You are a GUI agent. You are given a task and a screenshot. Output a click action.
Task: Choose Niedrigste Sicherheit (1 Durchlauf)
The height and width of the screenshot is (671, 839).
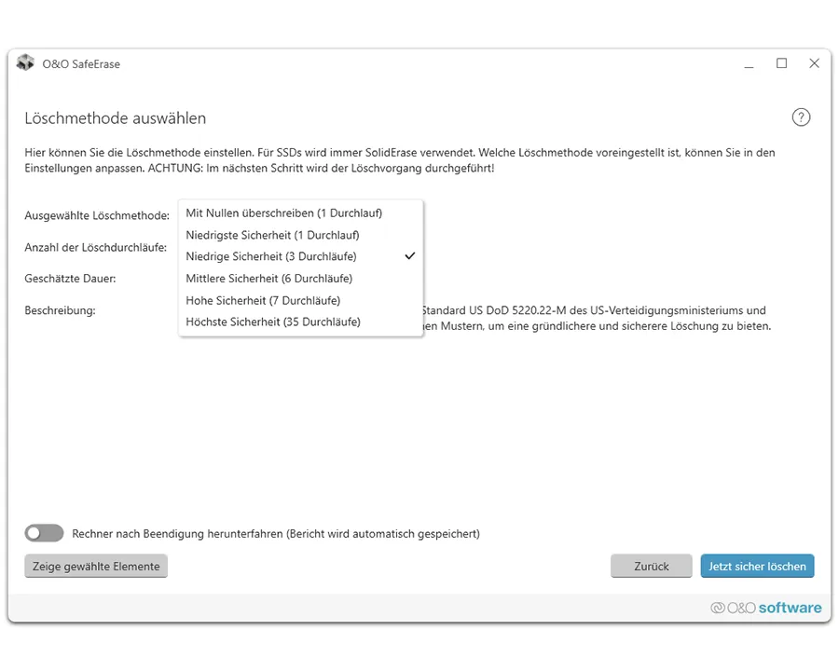[301, 235]
